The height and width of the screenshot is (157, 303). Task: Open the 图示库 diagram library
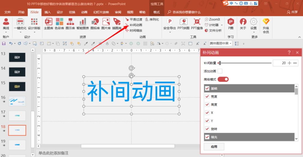pyautogui.click(x=70, y=24)
